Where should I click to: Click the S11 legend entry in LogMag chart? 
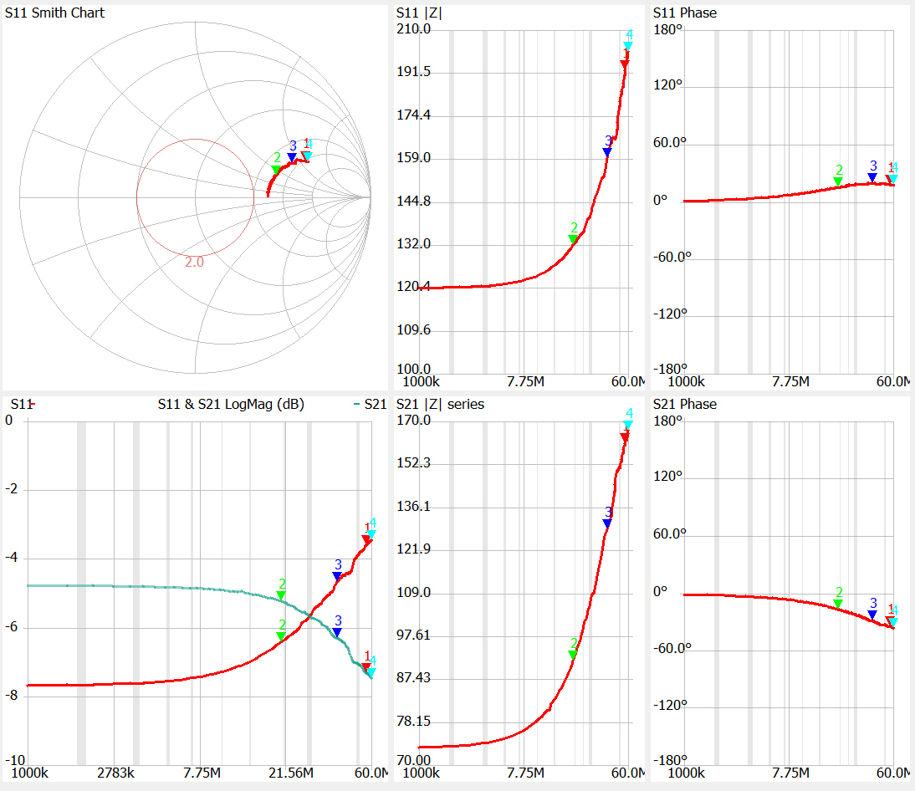pos(21,405)
